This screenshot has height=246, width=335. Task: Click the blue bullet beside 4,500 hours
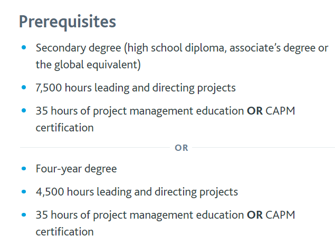[x=24, y=191]
